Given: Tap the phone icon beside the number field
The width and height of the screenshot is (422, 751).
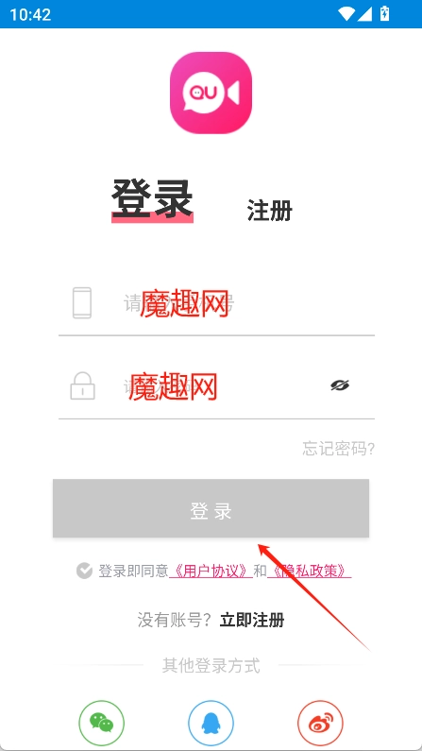Looking at the screenshot, I should point(82,302).
